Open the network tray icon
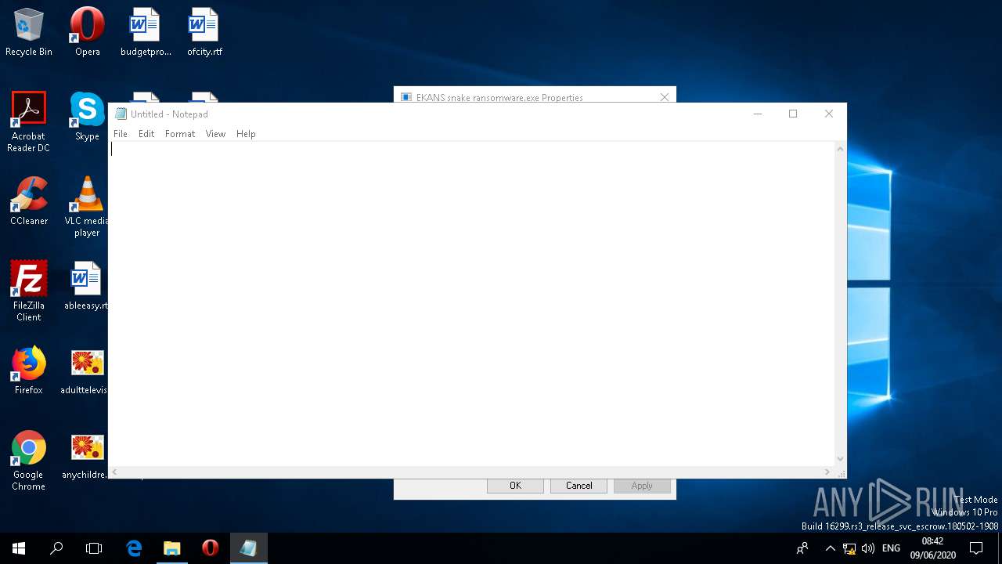Image resolution: width=1002 pixels, height=564 pixels. coord(849,548)
